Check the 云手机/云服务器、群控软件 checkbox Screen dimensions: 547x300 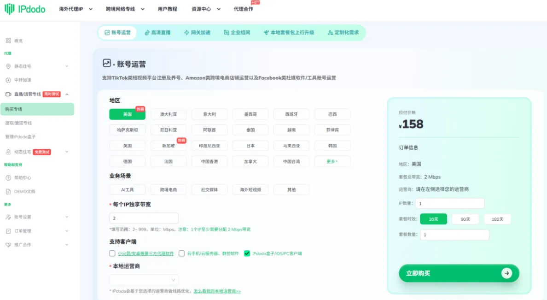click(182, 253)
